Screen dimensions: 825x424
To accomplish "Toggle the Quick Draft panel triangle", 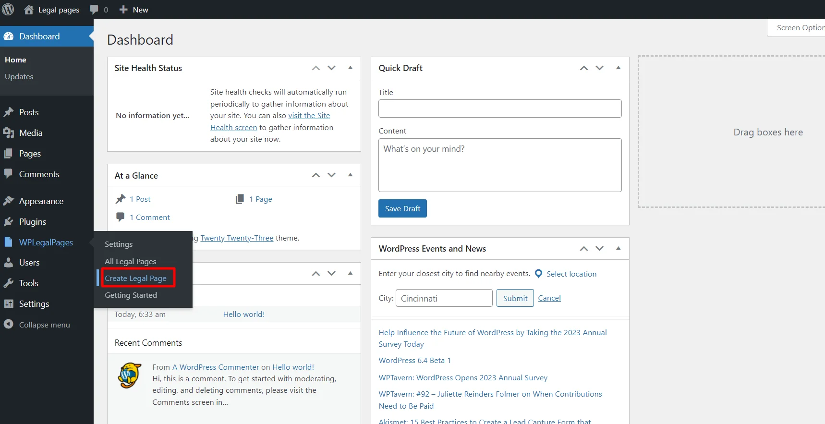I will 618,68.
